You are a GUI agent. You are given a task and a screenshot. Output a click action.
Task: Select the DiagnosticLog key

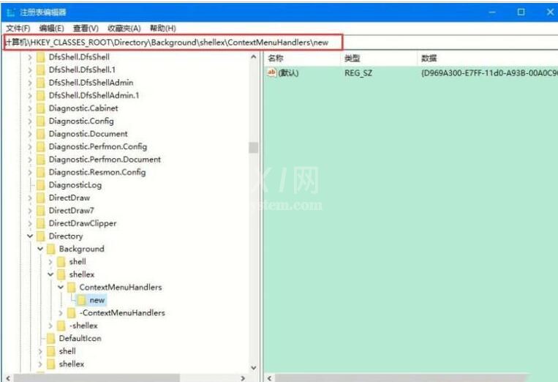coord(75,185)
